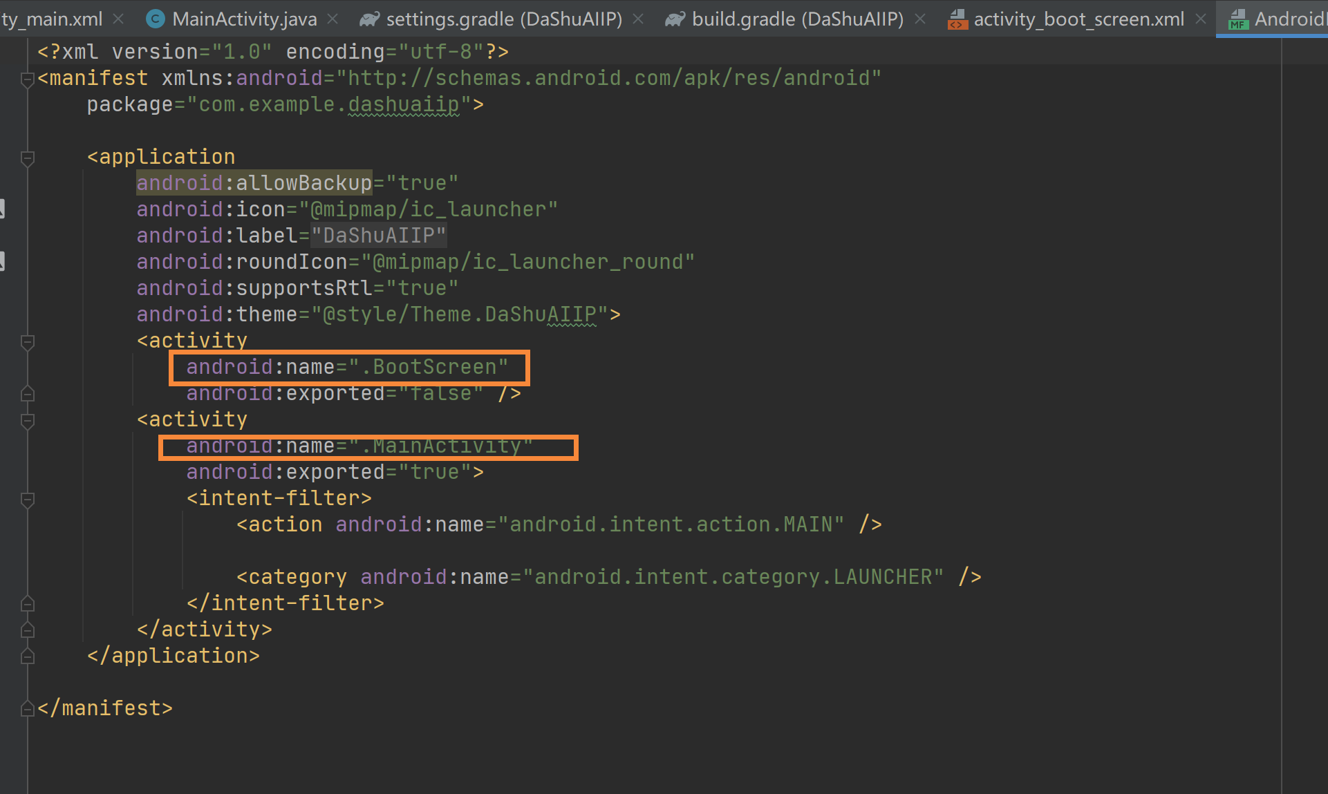This screenshot has width=1328, height=794.
Task: Click the android:allowBackup attribute
Action: [254, 183]
